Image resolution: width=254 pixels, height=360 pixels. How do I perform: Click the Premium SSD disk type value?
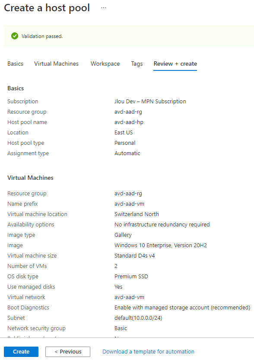tap(131, 277)
